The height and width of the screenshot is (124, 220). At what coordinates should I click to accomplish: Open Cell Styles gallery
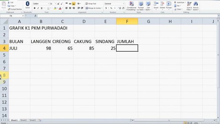[148, 6]
